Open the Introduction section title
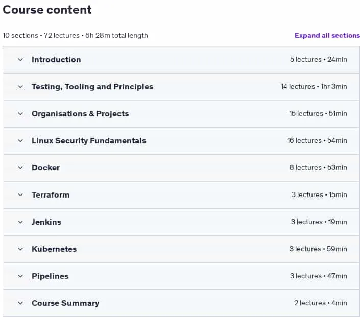Screen dimensions: 360x317 click(x=56, y=60)
